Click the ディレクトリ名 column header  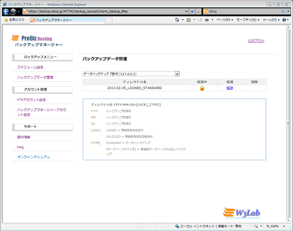click(x=134, y=82)
